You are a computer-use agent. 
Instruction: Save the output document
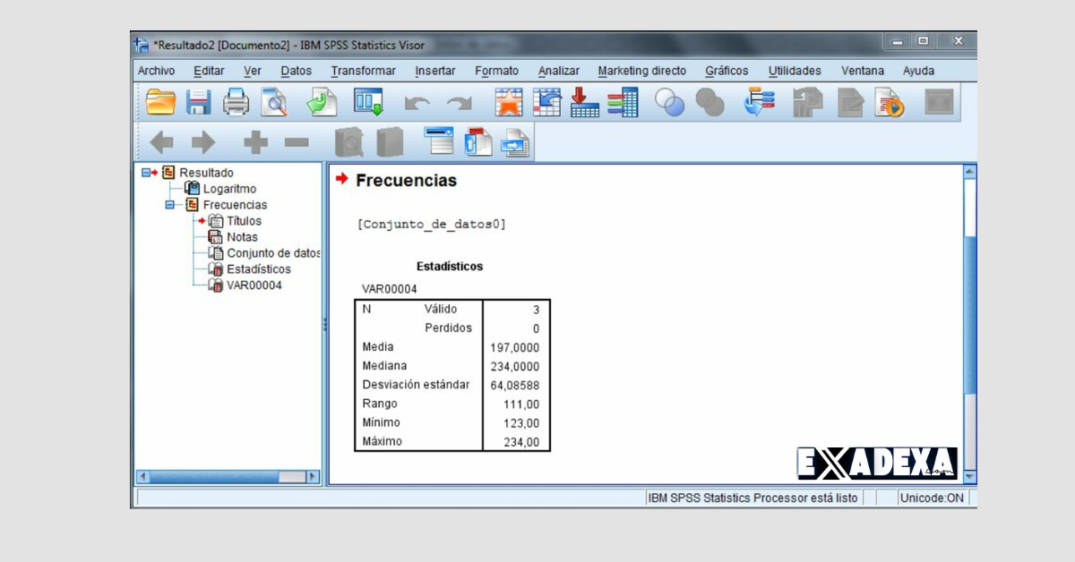[198, 101]
